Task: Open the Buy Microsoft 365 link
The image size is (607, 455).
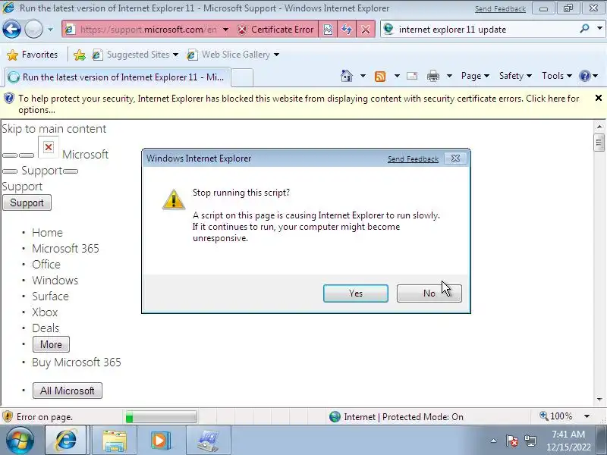Action: [77, 362]
